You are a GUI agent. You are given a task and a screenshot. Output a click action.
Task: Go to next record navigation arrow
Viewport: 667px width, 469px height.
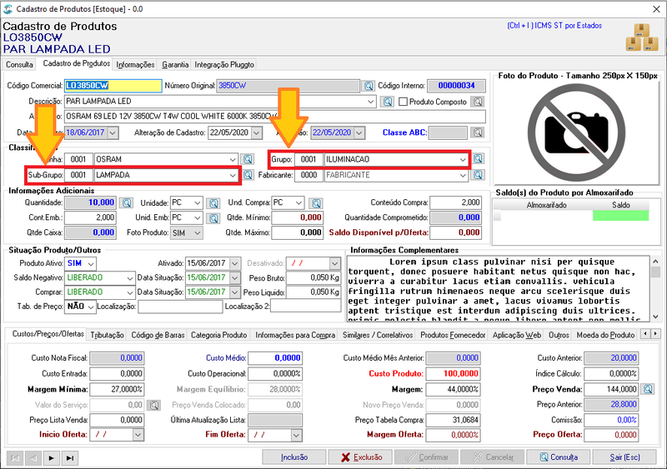(52, 458)
